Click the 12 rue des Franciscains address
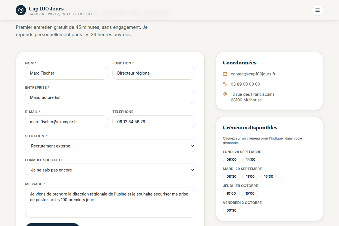Image resolution: width=339 pixels, height=226 pixels. (253, 94)
